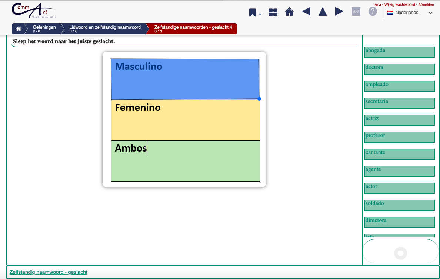Open the A-Z glossary icon
The width and height of the screenshot is (440, 279).
(356, 11)
